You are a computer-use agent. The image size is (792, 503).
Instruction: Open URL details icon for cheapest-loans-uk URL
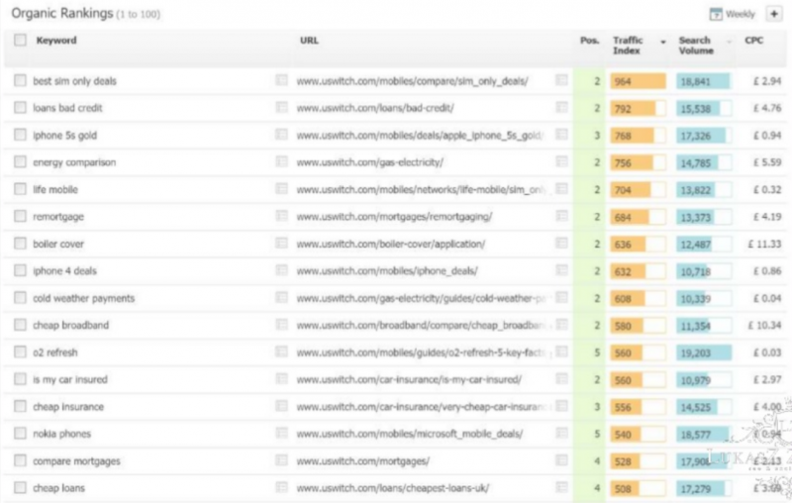point(561,487)
